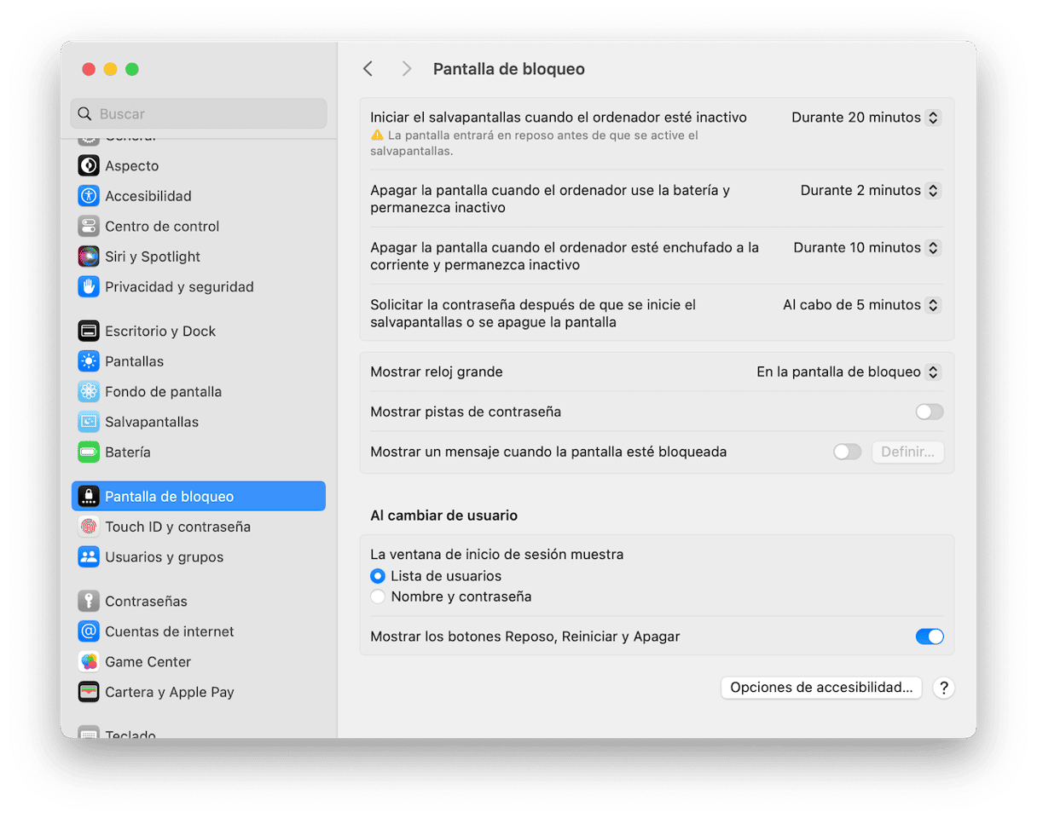Screen dimensions: 1037x818
Task: Click the Siri y Spotlight icon
Action: pos(89,256)
